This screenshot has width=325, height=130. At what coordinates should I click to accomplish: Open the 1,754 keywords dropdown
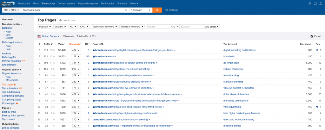(75, 63)
